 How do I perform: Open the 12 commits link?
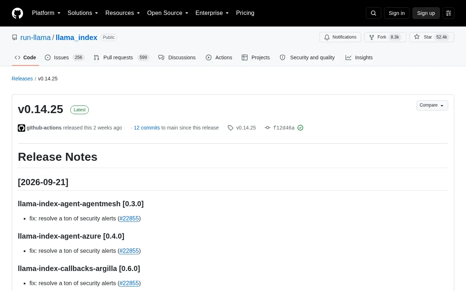pyautogui.click(x=147, y=128)
